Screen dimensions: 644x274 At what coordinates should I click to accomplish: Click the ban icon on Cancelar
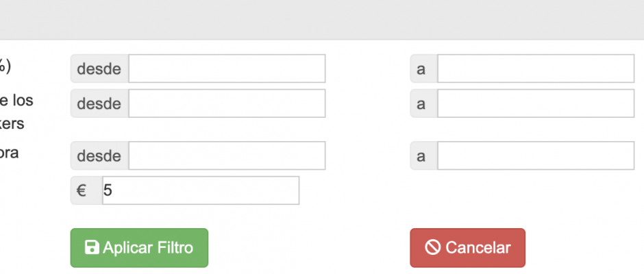[432, 248]
